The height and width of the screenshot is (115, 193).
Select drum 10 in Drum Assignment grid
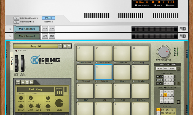click(165, 95)
